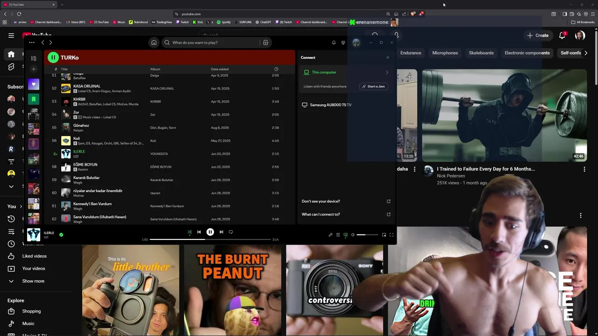This screenshot has height=336, width=598.
Task: Select the EĞME BOYUN track row
Action: [171, 167]
